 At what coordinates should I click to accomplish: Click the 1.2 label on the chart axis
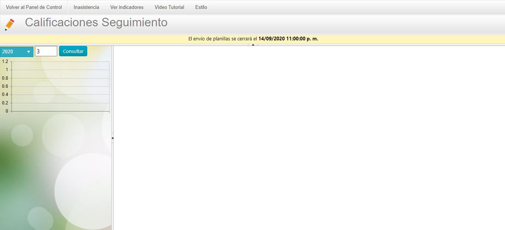click(x=5, y=61)
